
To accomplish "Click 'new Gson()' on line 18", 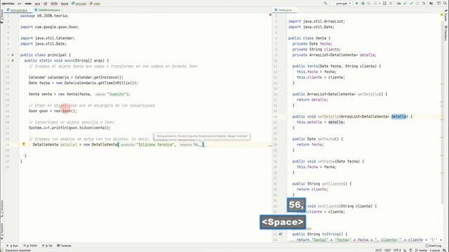I will (65, 111).
